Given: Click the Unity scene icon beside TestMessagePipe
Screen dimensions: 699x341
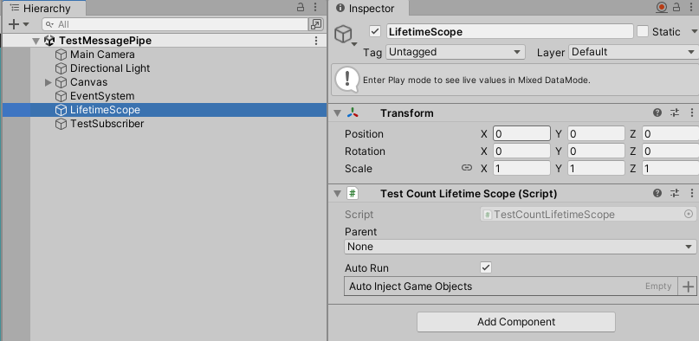Looking at the screenshot, I should (49, 41).
